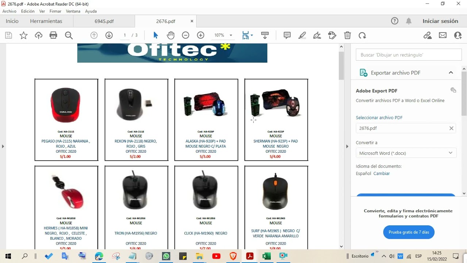Open the Windows Start menu
The image size is (467, 263).
(x=8, y=256)
